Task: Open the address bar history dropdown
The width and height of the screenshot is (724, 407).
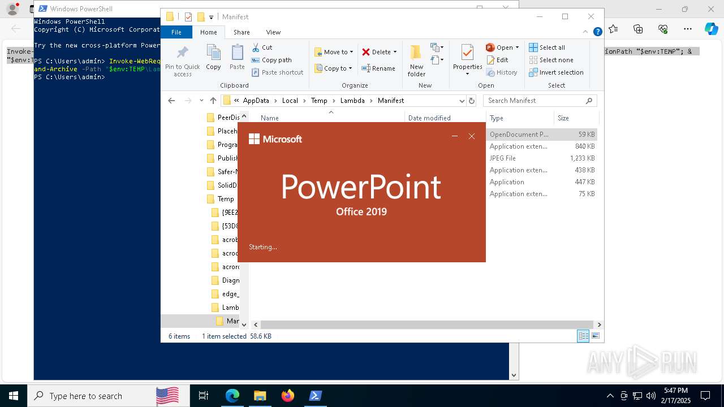Action: 462,101
